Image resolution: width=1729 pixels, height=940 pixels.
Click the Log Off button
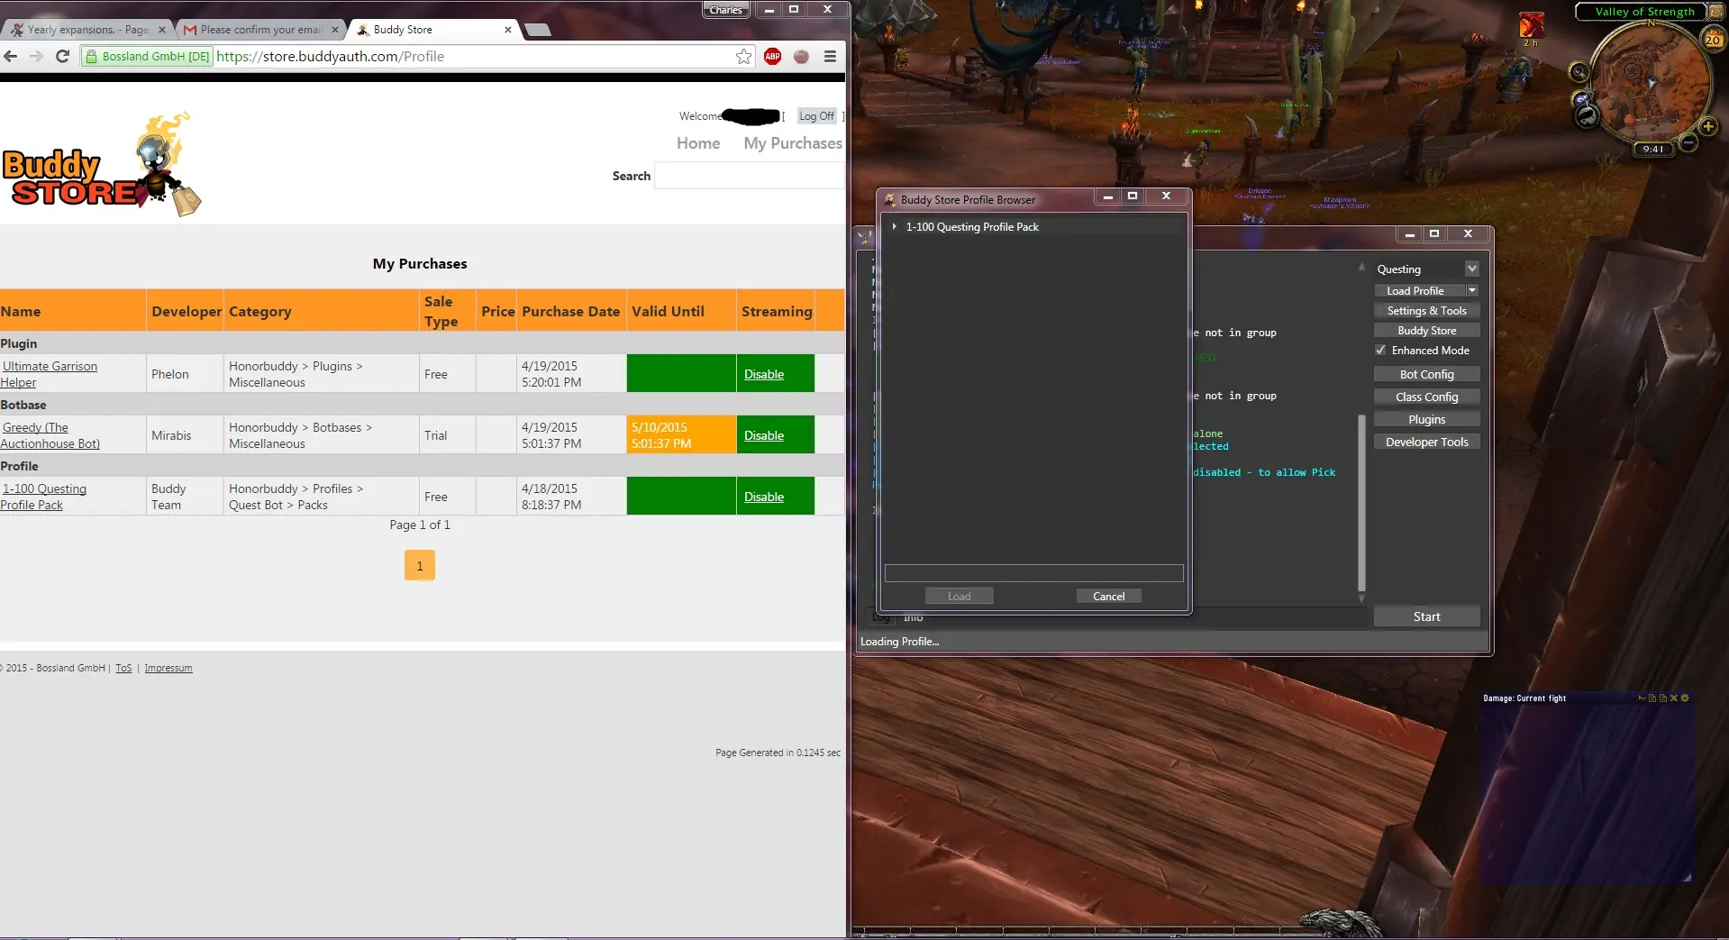(x=816, y=116)
